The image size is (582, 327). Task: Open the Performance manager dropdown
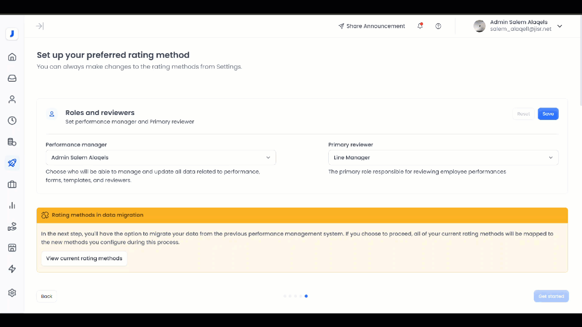tap(161, 158)
